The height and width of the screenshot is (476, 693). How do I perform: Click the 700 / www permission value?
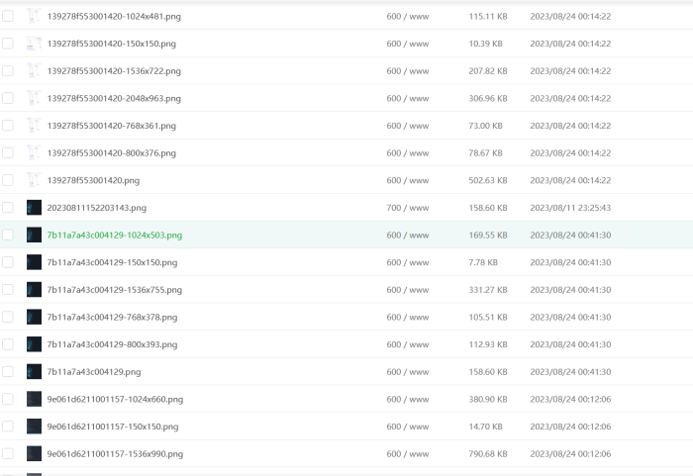(x=407, y=208)
